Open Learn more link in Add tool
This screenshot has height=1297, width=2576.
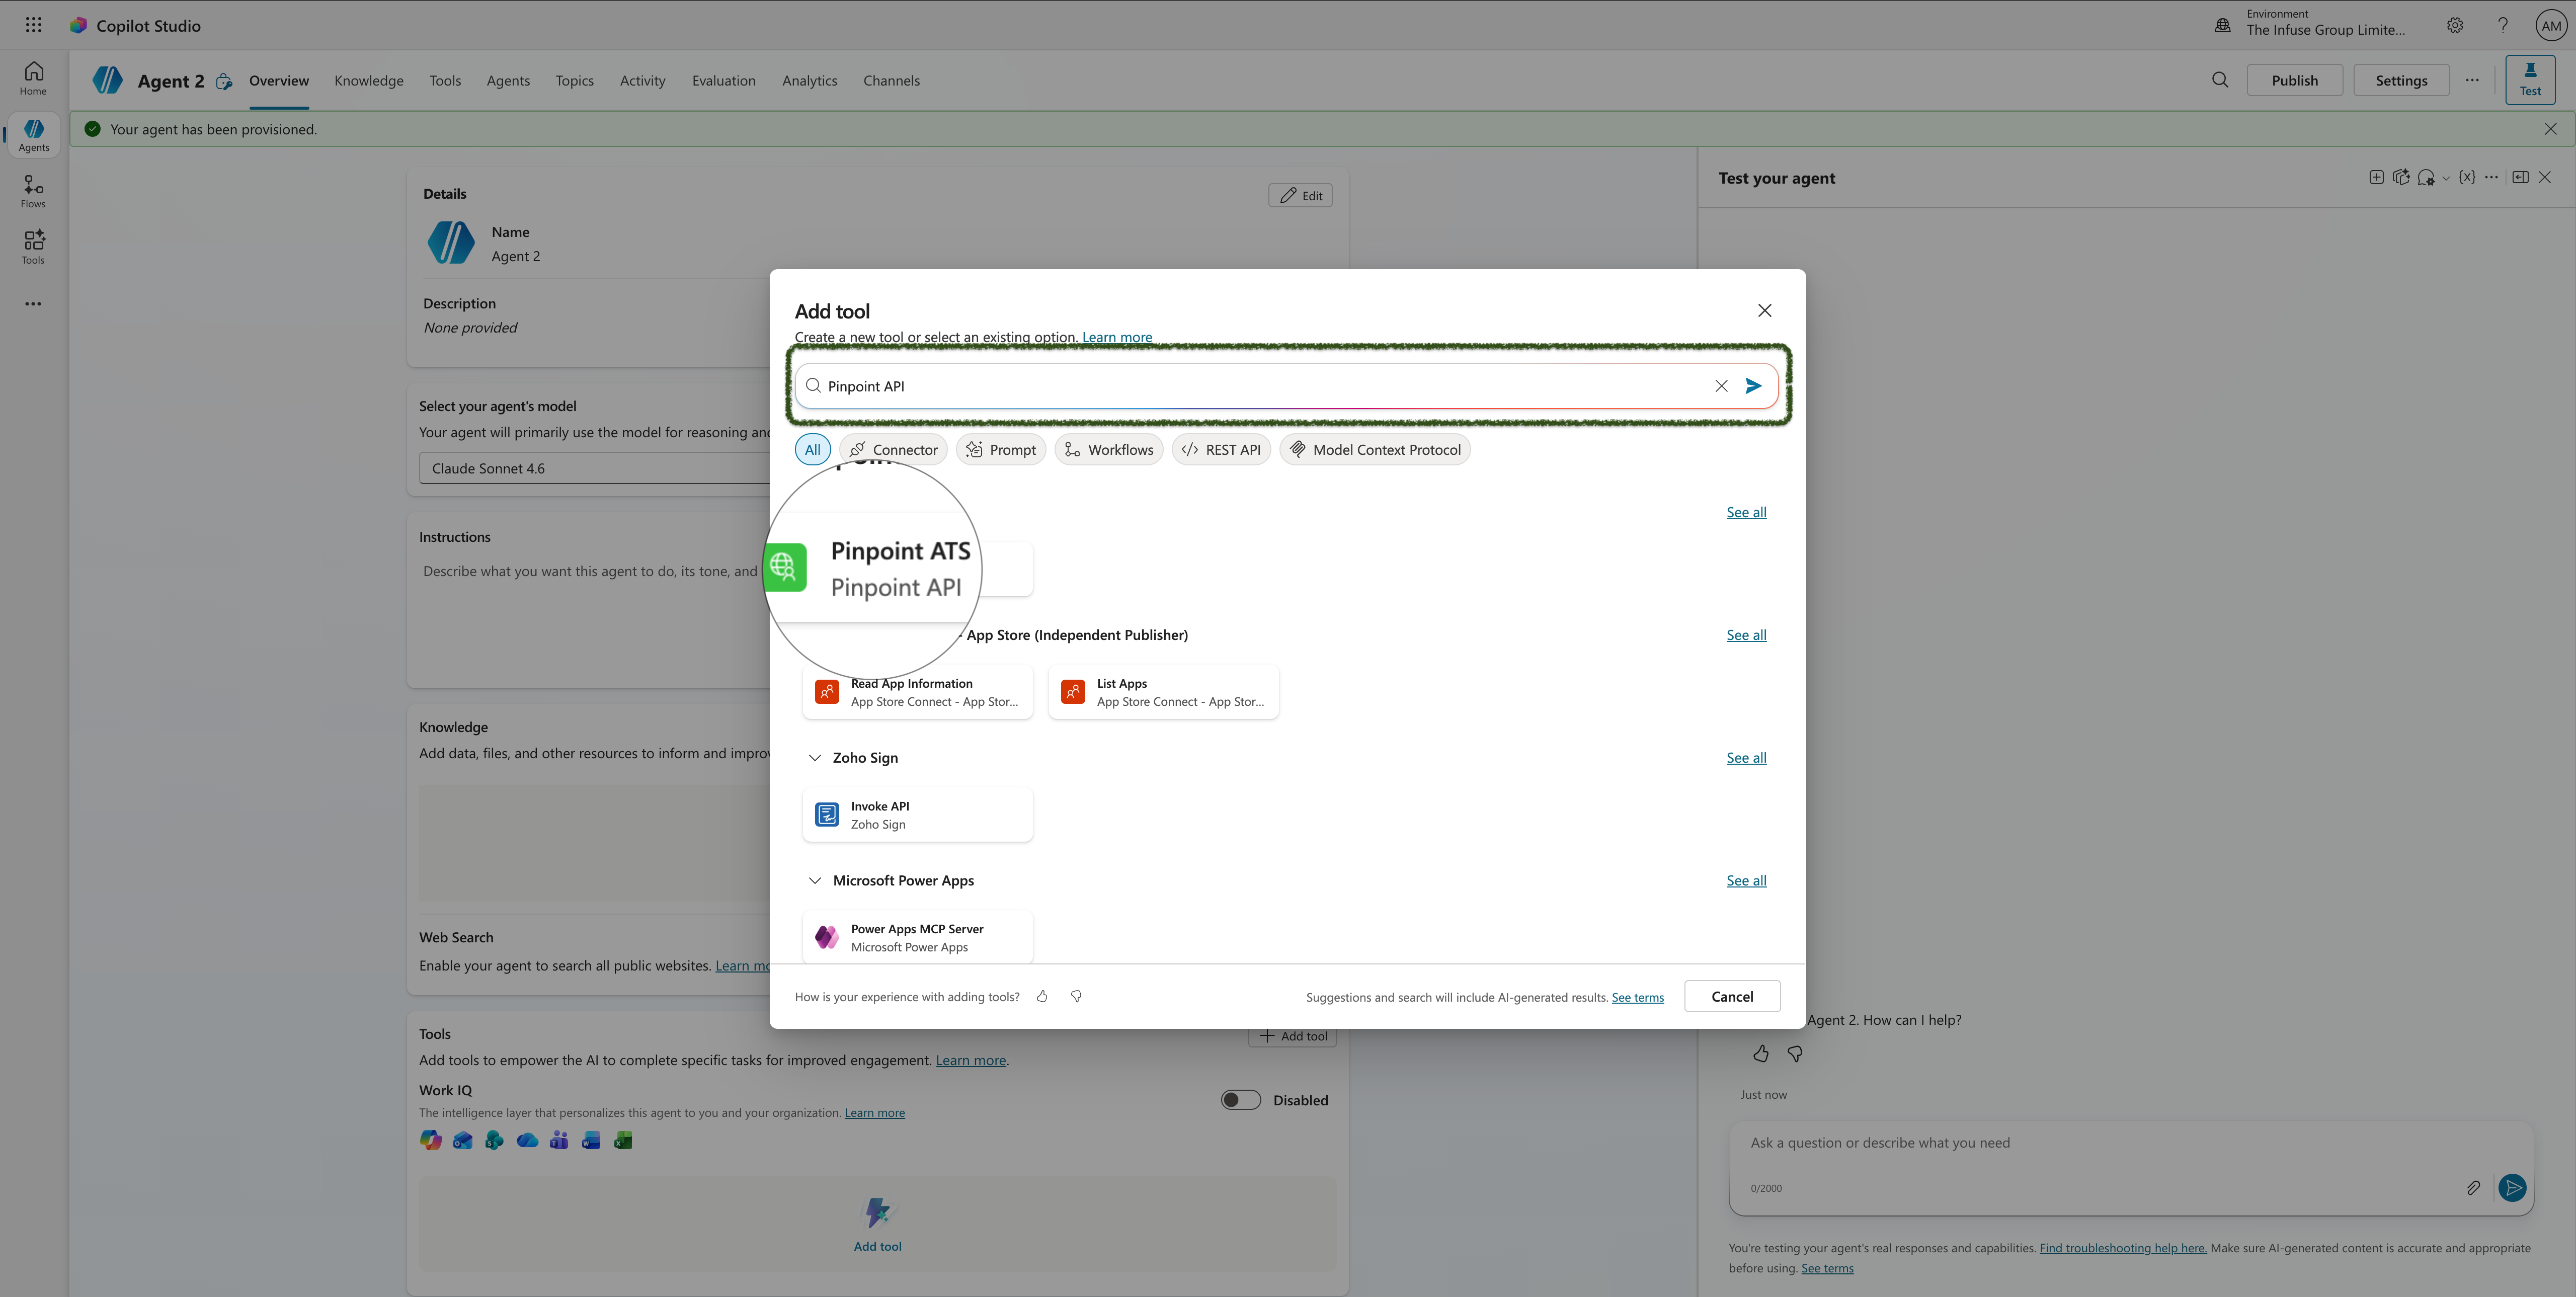pos(1117,337)
